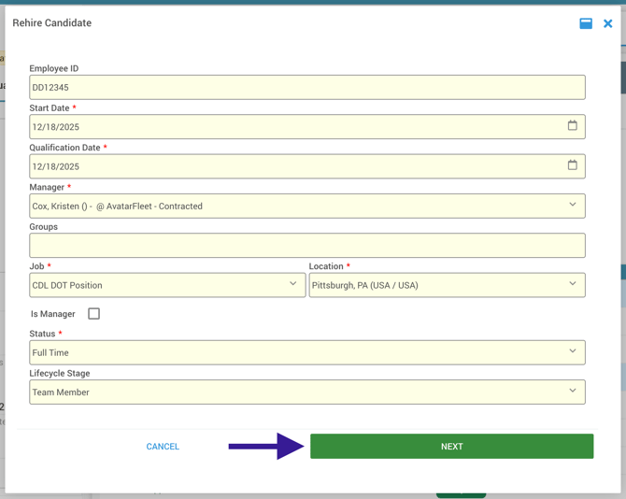626x499 pixels.
Task: Click the Location field chevron arrow
Action: coord(573,284)
